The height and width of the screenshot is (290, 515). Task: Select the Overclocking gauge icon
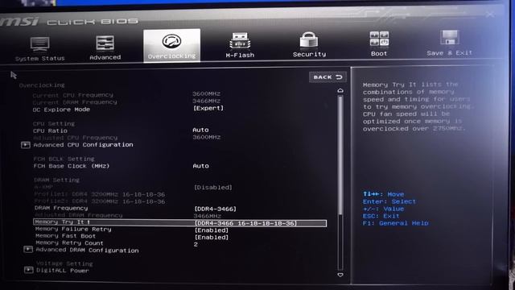171,41
